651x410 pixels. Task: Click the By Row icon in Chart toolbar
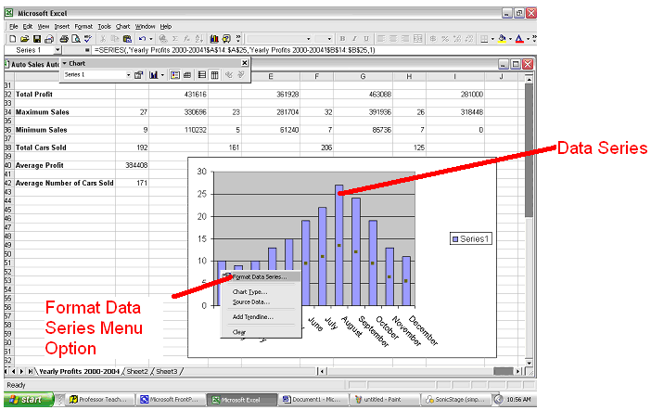[202, 74]
